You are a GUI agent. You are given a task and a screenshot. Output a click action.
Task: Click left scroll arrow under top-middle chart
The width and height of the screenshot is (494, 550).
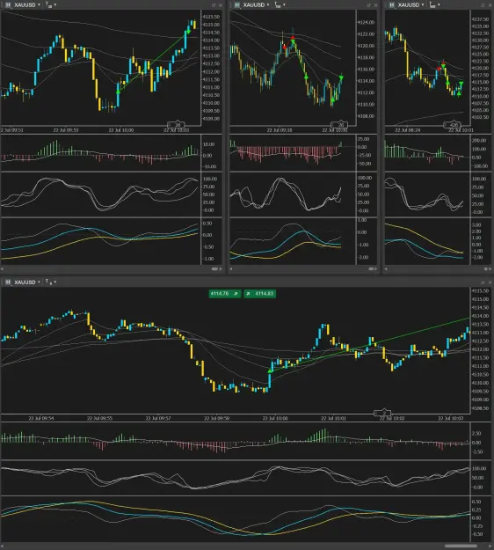(231, 269)
